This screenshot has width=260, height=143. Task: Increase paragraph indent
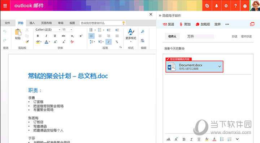pos(117,30)
